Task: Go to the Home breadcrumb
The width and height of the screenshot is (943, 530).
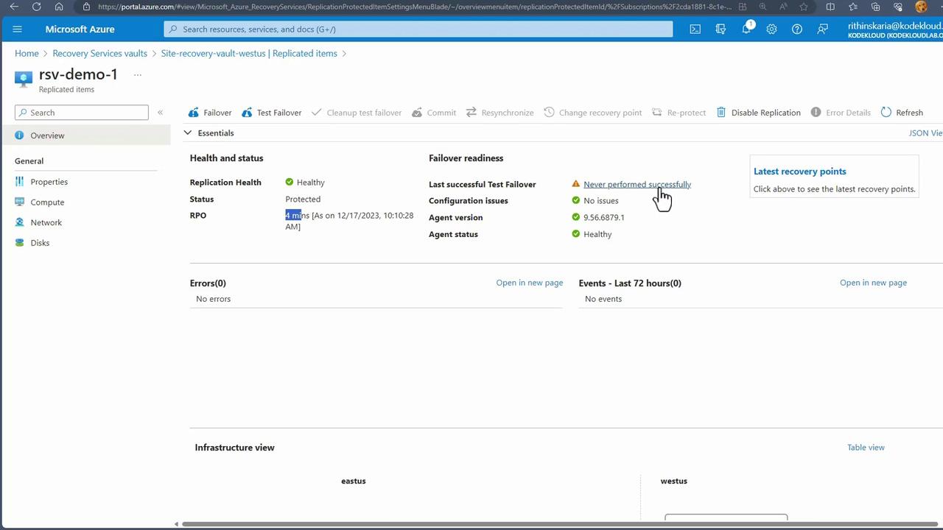Action: (27, 54)
